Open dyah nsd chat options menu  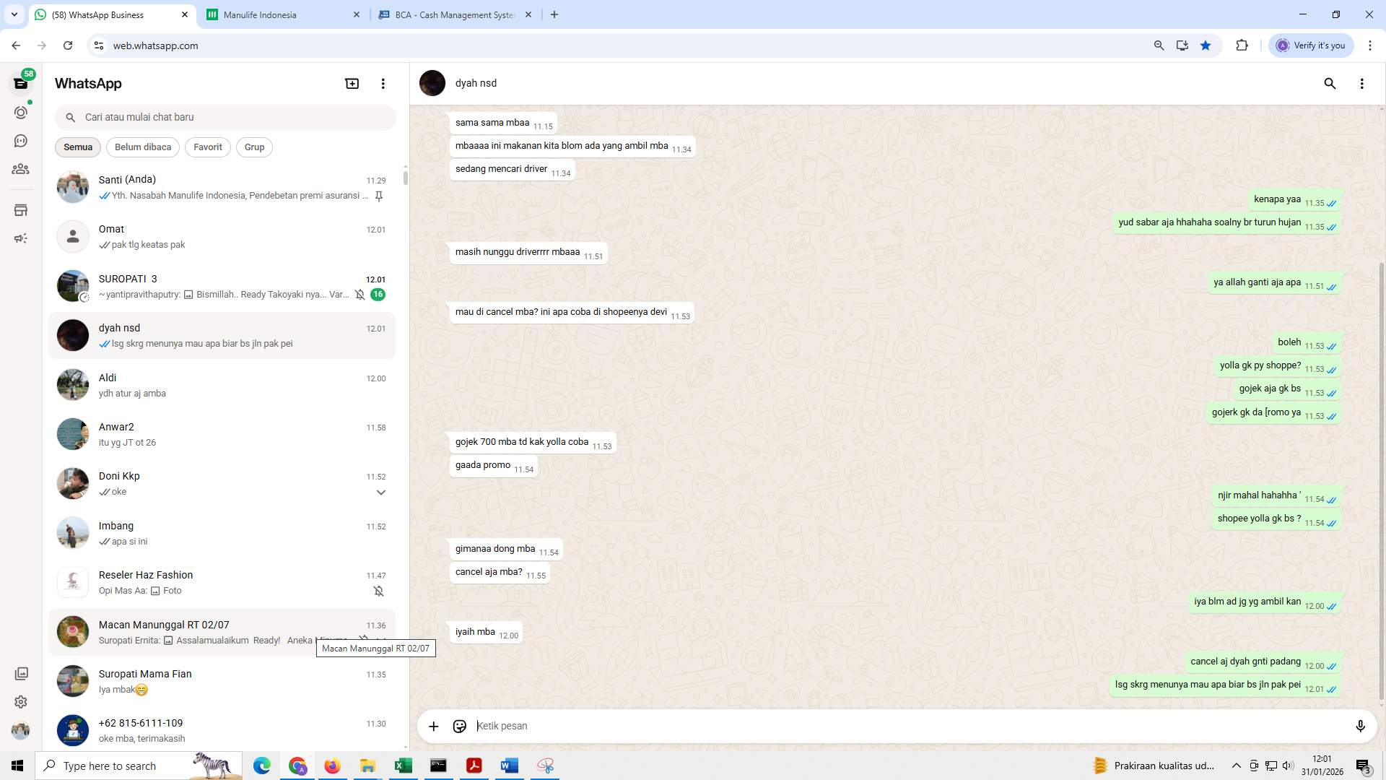tap(1363, 83)
